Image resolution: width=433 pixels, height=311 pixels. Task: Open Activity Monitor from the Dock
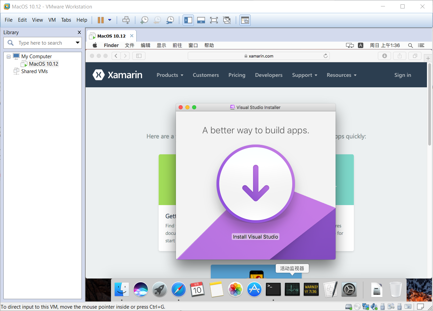[x=292, y=289]
